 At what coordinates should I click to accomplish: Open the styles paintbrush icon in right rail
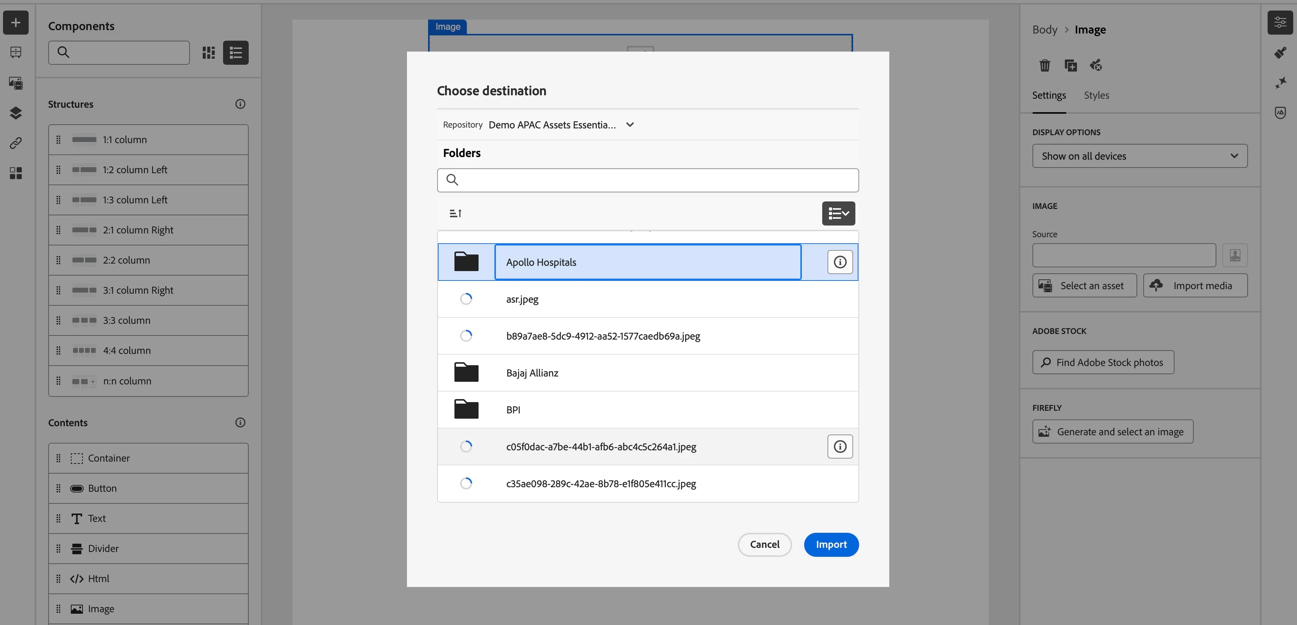tap(1280, 52)
